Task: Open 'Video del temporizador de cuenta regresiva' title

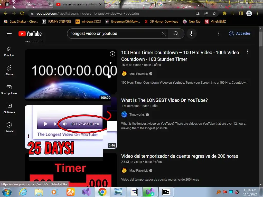Action: tap(180, 156)
